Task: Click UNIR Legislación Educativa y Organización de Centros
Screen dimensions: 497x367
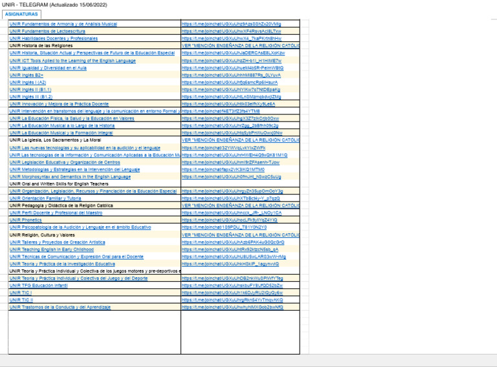Action: (x=65, y=163)
